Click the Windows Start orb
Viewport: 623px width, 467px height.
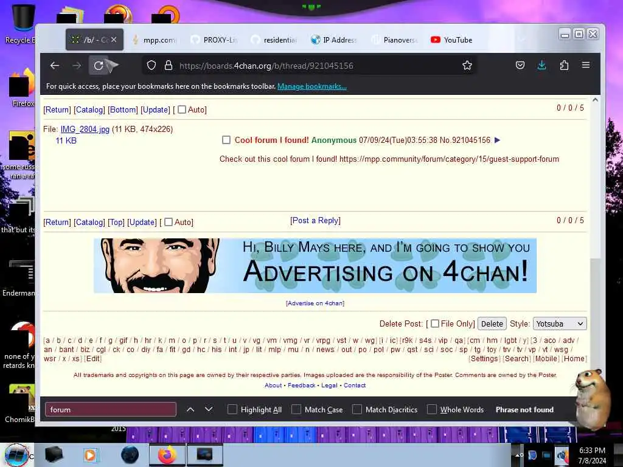tap(16, 455)
